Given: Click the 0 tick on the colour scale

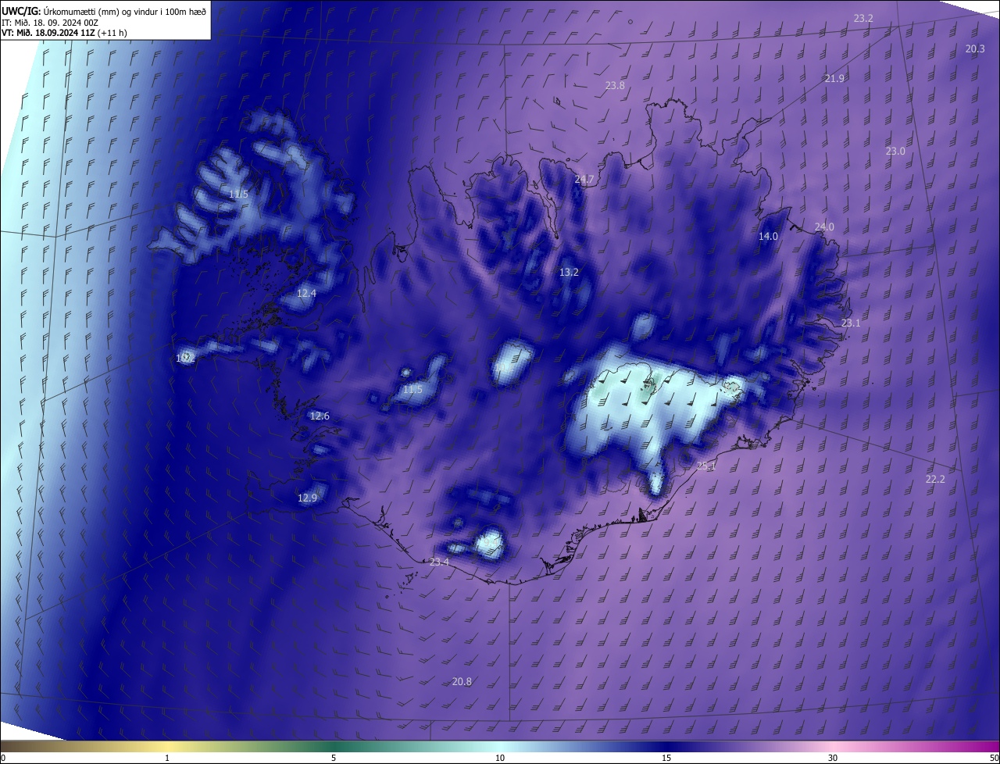Looking at the screenshot, I should 3,758.
